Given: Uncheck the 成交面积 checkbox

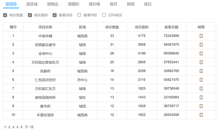Looking at the screenshot, I should coord(30,15).
